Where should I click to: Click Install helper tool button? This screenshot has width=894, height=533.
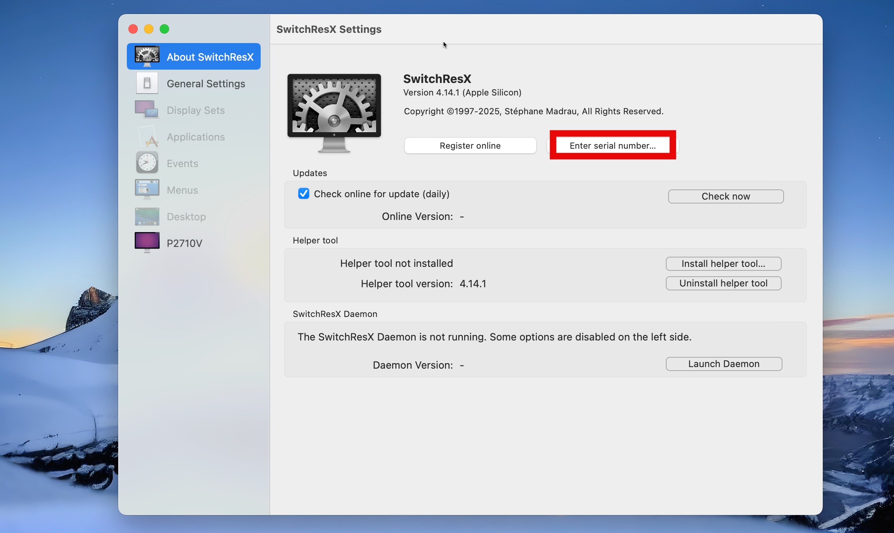[723, 264]
